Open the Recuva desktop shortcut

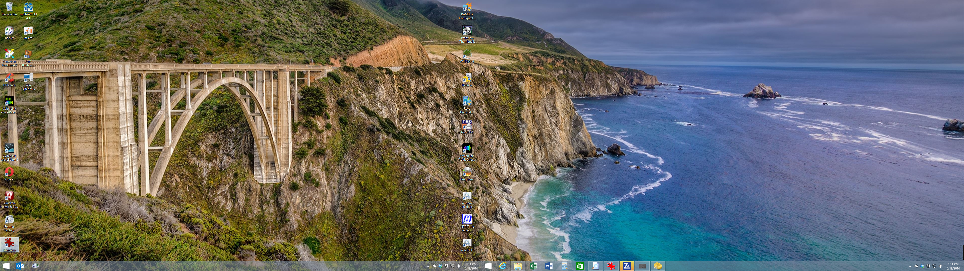point(467,79)
